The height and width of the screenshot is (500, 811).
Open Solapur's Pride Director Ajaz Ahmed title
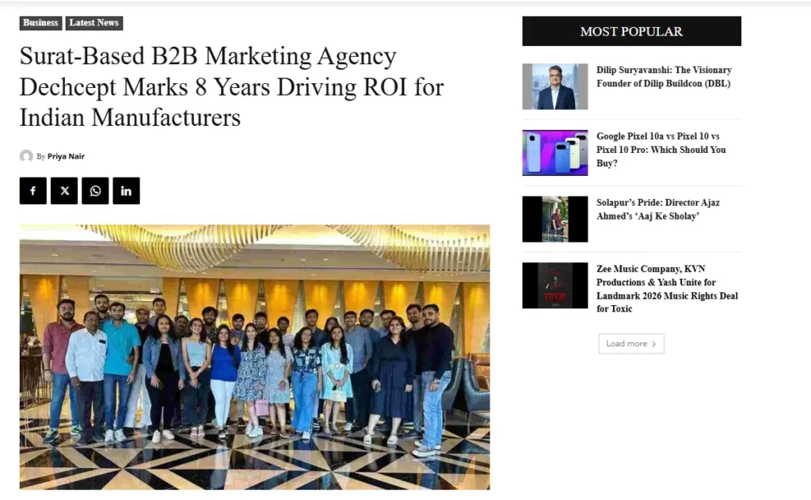click(x=657, y=209)
